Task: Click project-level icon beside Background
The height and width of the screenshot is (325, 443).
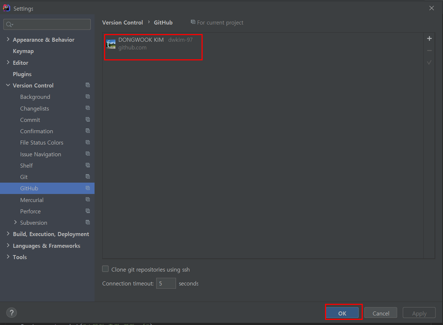Action: click(x=88, y=97)
